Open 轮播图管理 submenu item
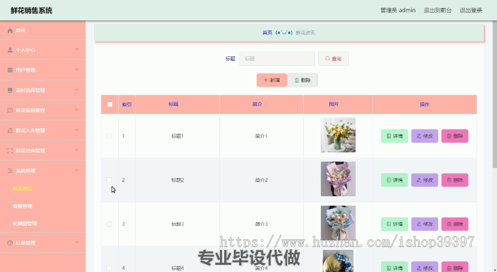 point(25,223)
